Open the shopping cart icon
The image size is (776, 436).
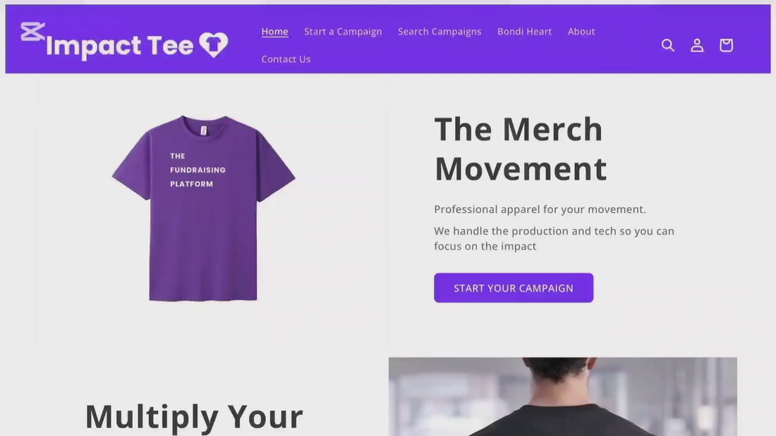coord(726,45)
